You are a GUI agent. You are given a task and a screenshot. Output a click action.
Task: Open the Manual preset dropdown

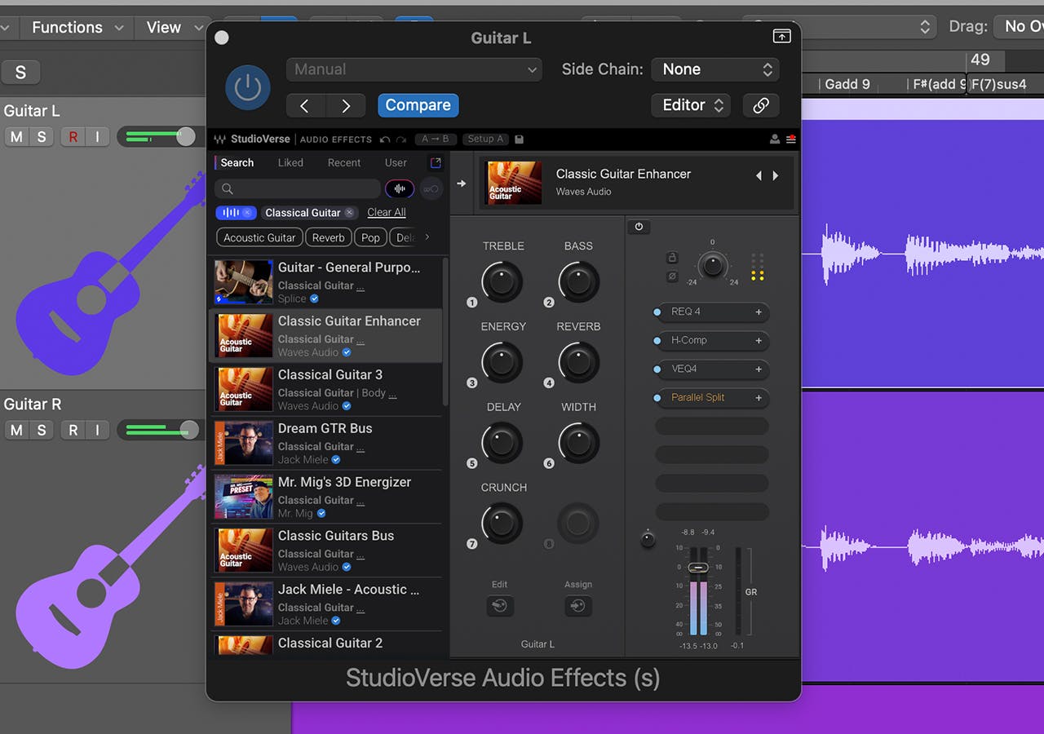pyautogui.click(x=414, y=69)
